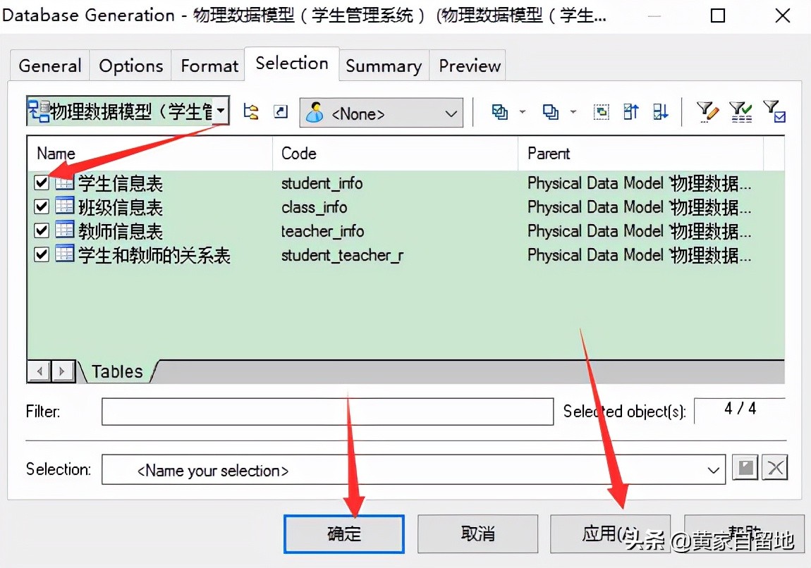Open the model selection dropdown arrow
This screenshot has height=568, width=811.
[x=221, y=111]
